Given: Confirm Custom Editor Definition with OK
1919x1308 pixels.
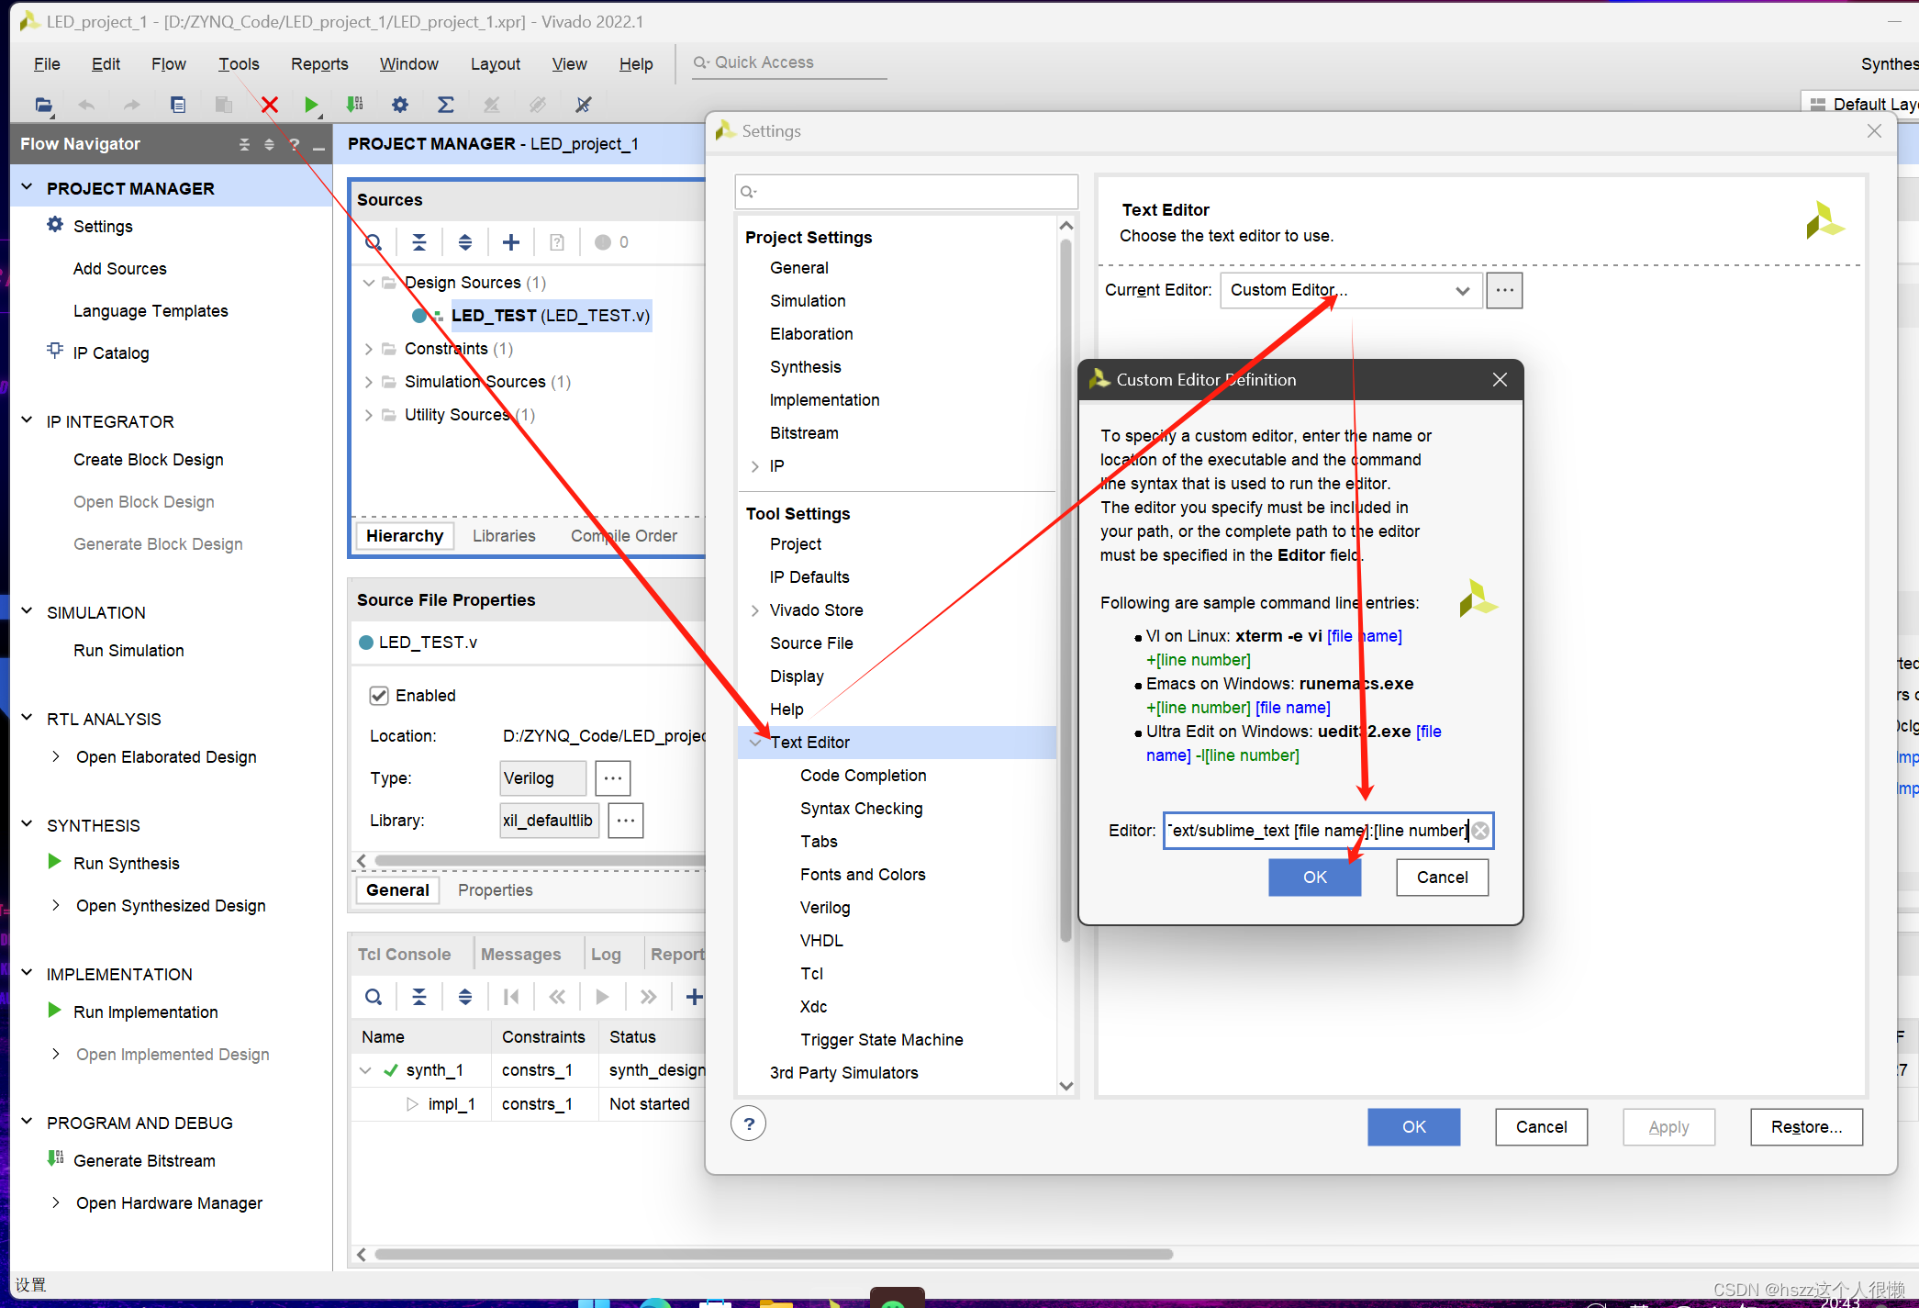Looking at the screenshot, I should tap(1314, 878).
